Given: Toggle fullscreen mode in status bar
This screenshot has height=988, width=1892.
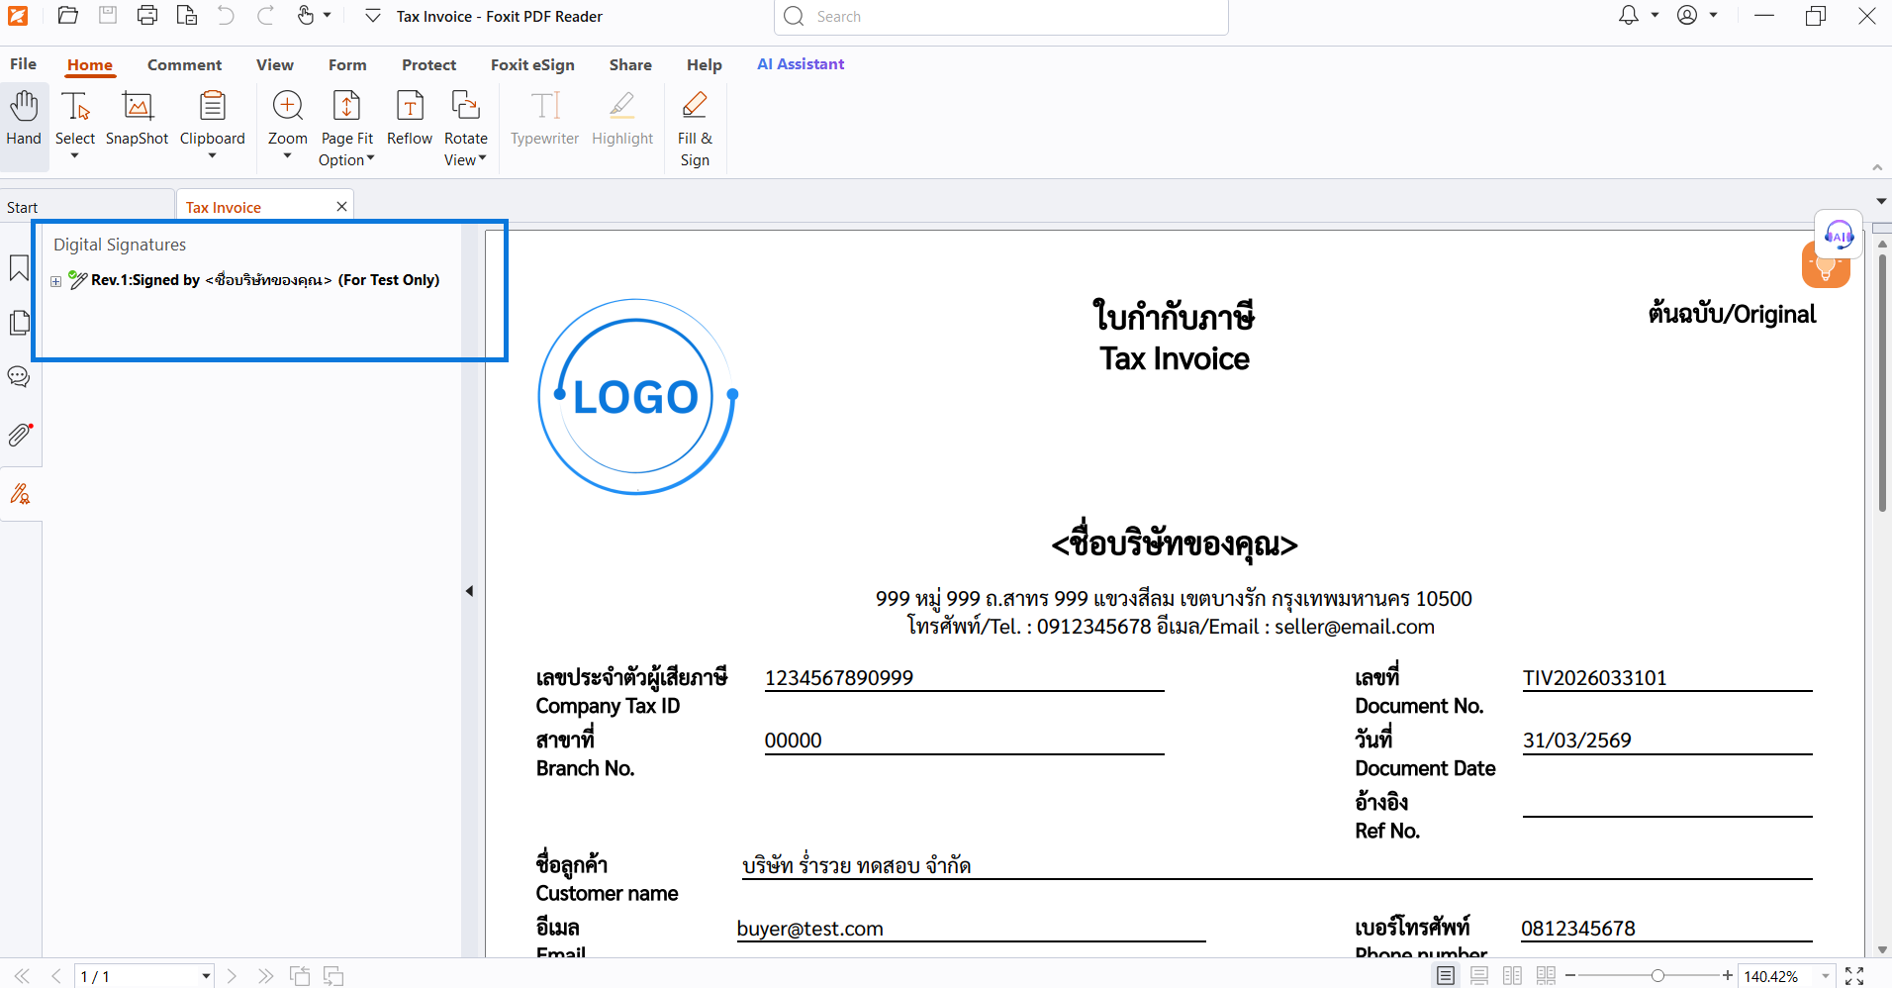Looking at the screenshot, I should click(1855, 976).
